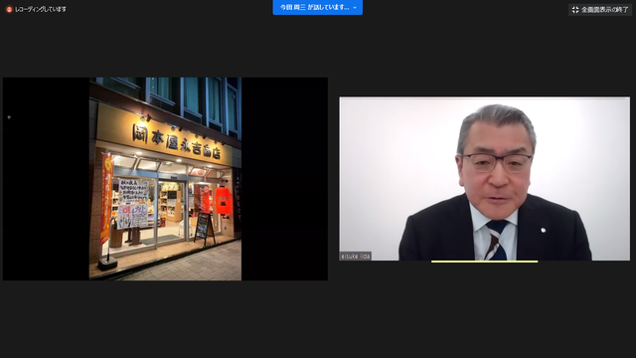Click the red recording indicator icon
This screenshot has height=358, width=636.
[x=9, y=9]
